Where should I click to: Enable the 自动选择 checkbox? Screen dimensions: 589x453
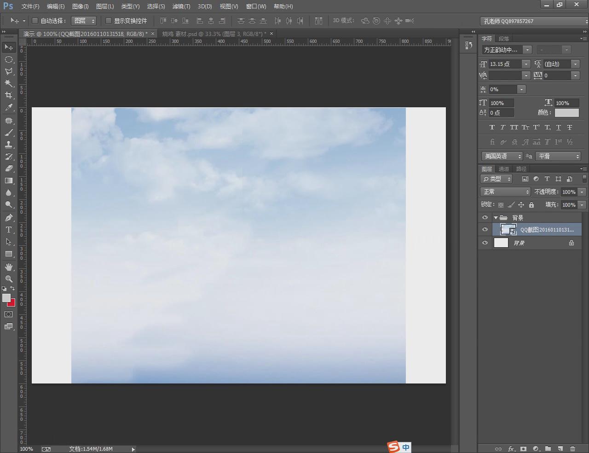[x=35, y=21]
